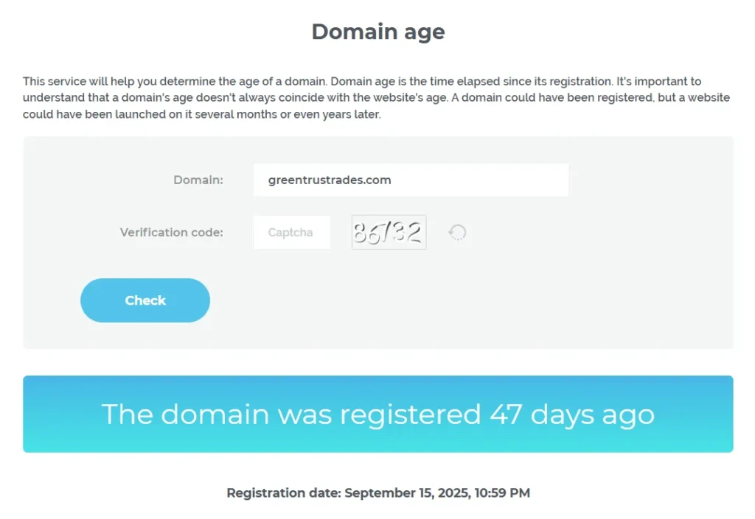
Task: Click "The domain was registered" banner text
Action: (x=291, y=414)
